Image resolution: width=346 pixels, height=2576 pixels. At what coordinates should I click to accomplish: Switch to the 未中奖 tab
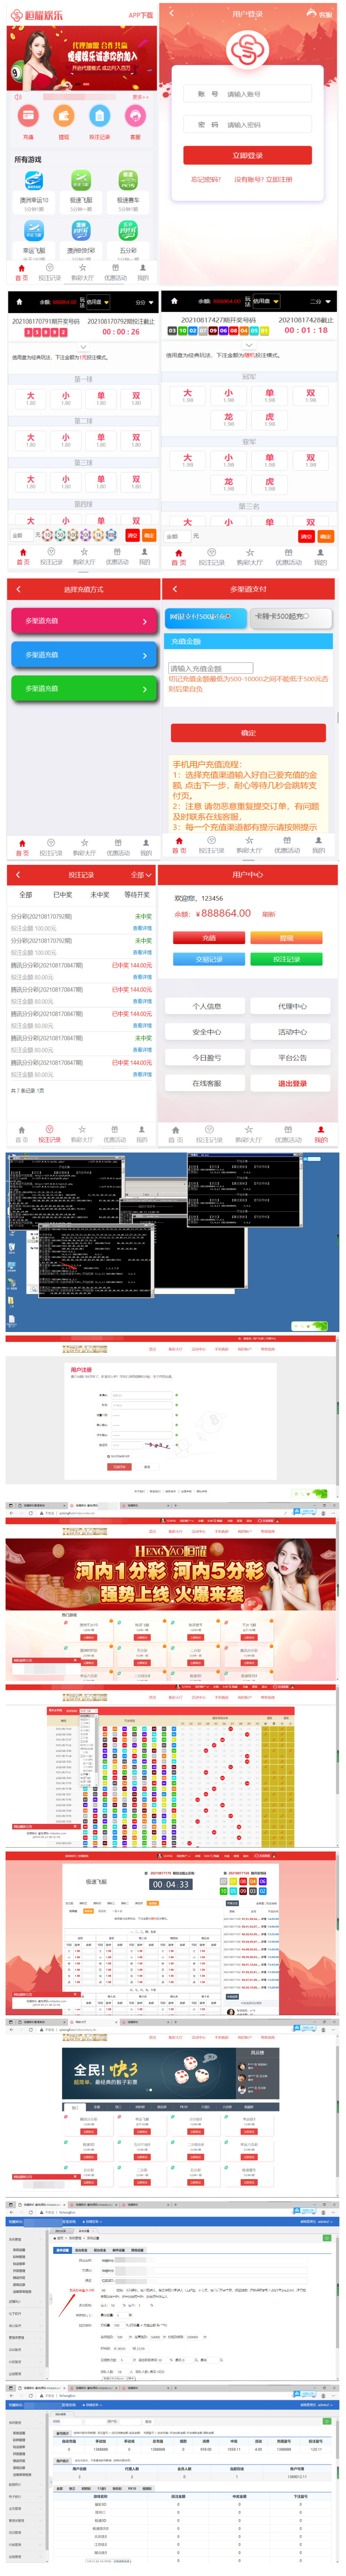[x=100, y=895]
